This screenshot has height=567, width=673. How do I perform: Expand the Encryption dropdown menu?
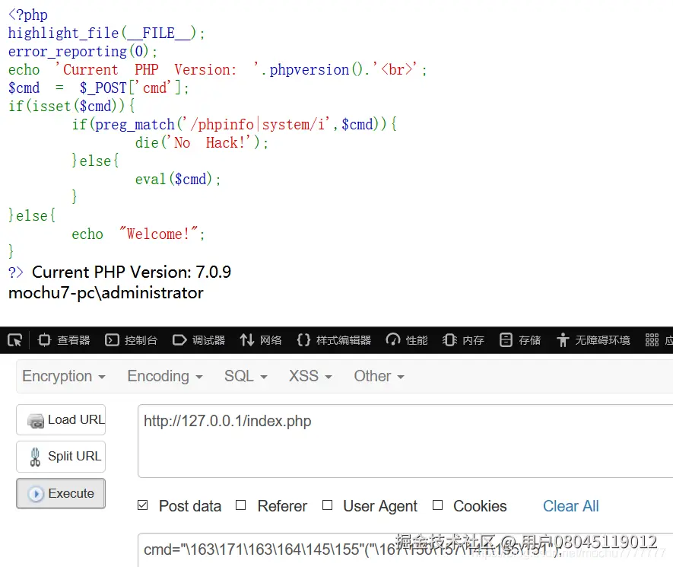coord(64,376)
